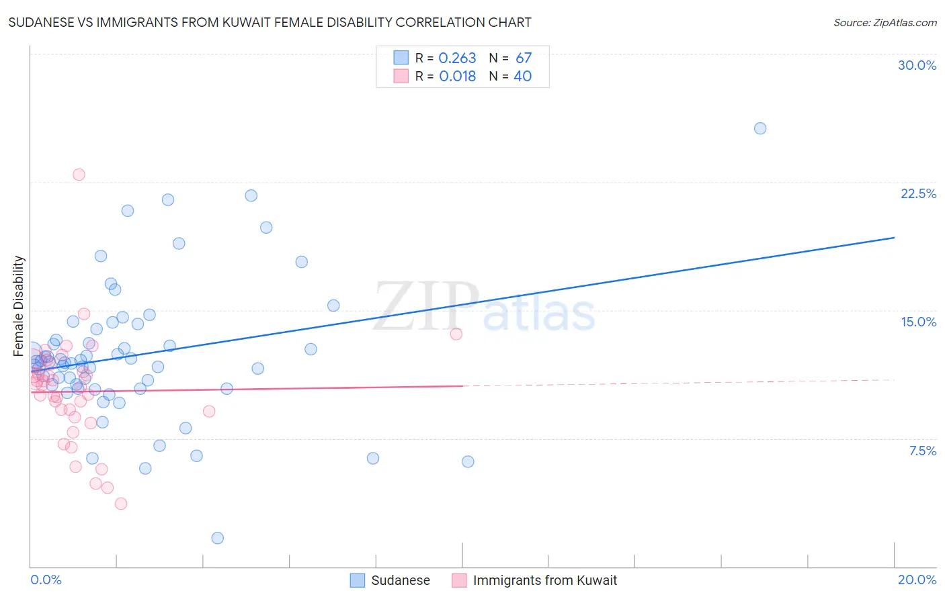
Task: Click the pink swatch beside R = 0.018
Action: click(x=401, y=76)
